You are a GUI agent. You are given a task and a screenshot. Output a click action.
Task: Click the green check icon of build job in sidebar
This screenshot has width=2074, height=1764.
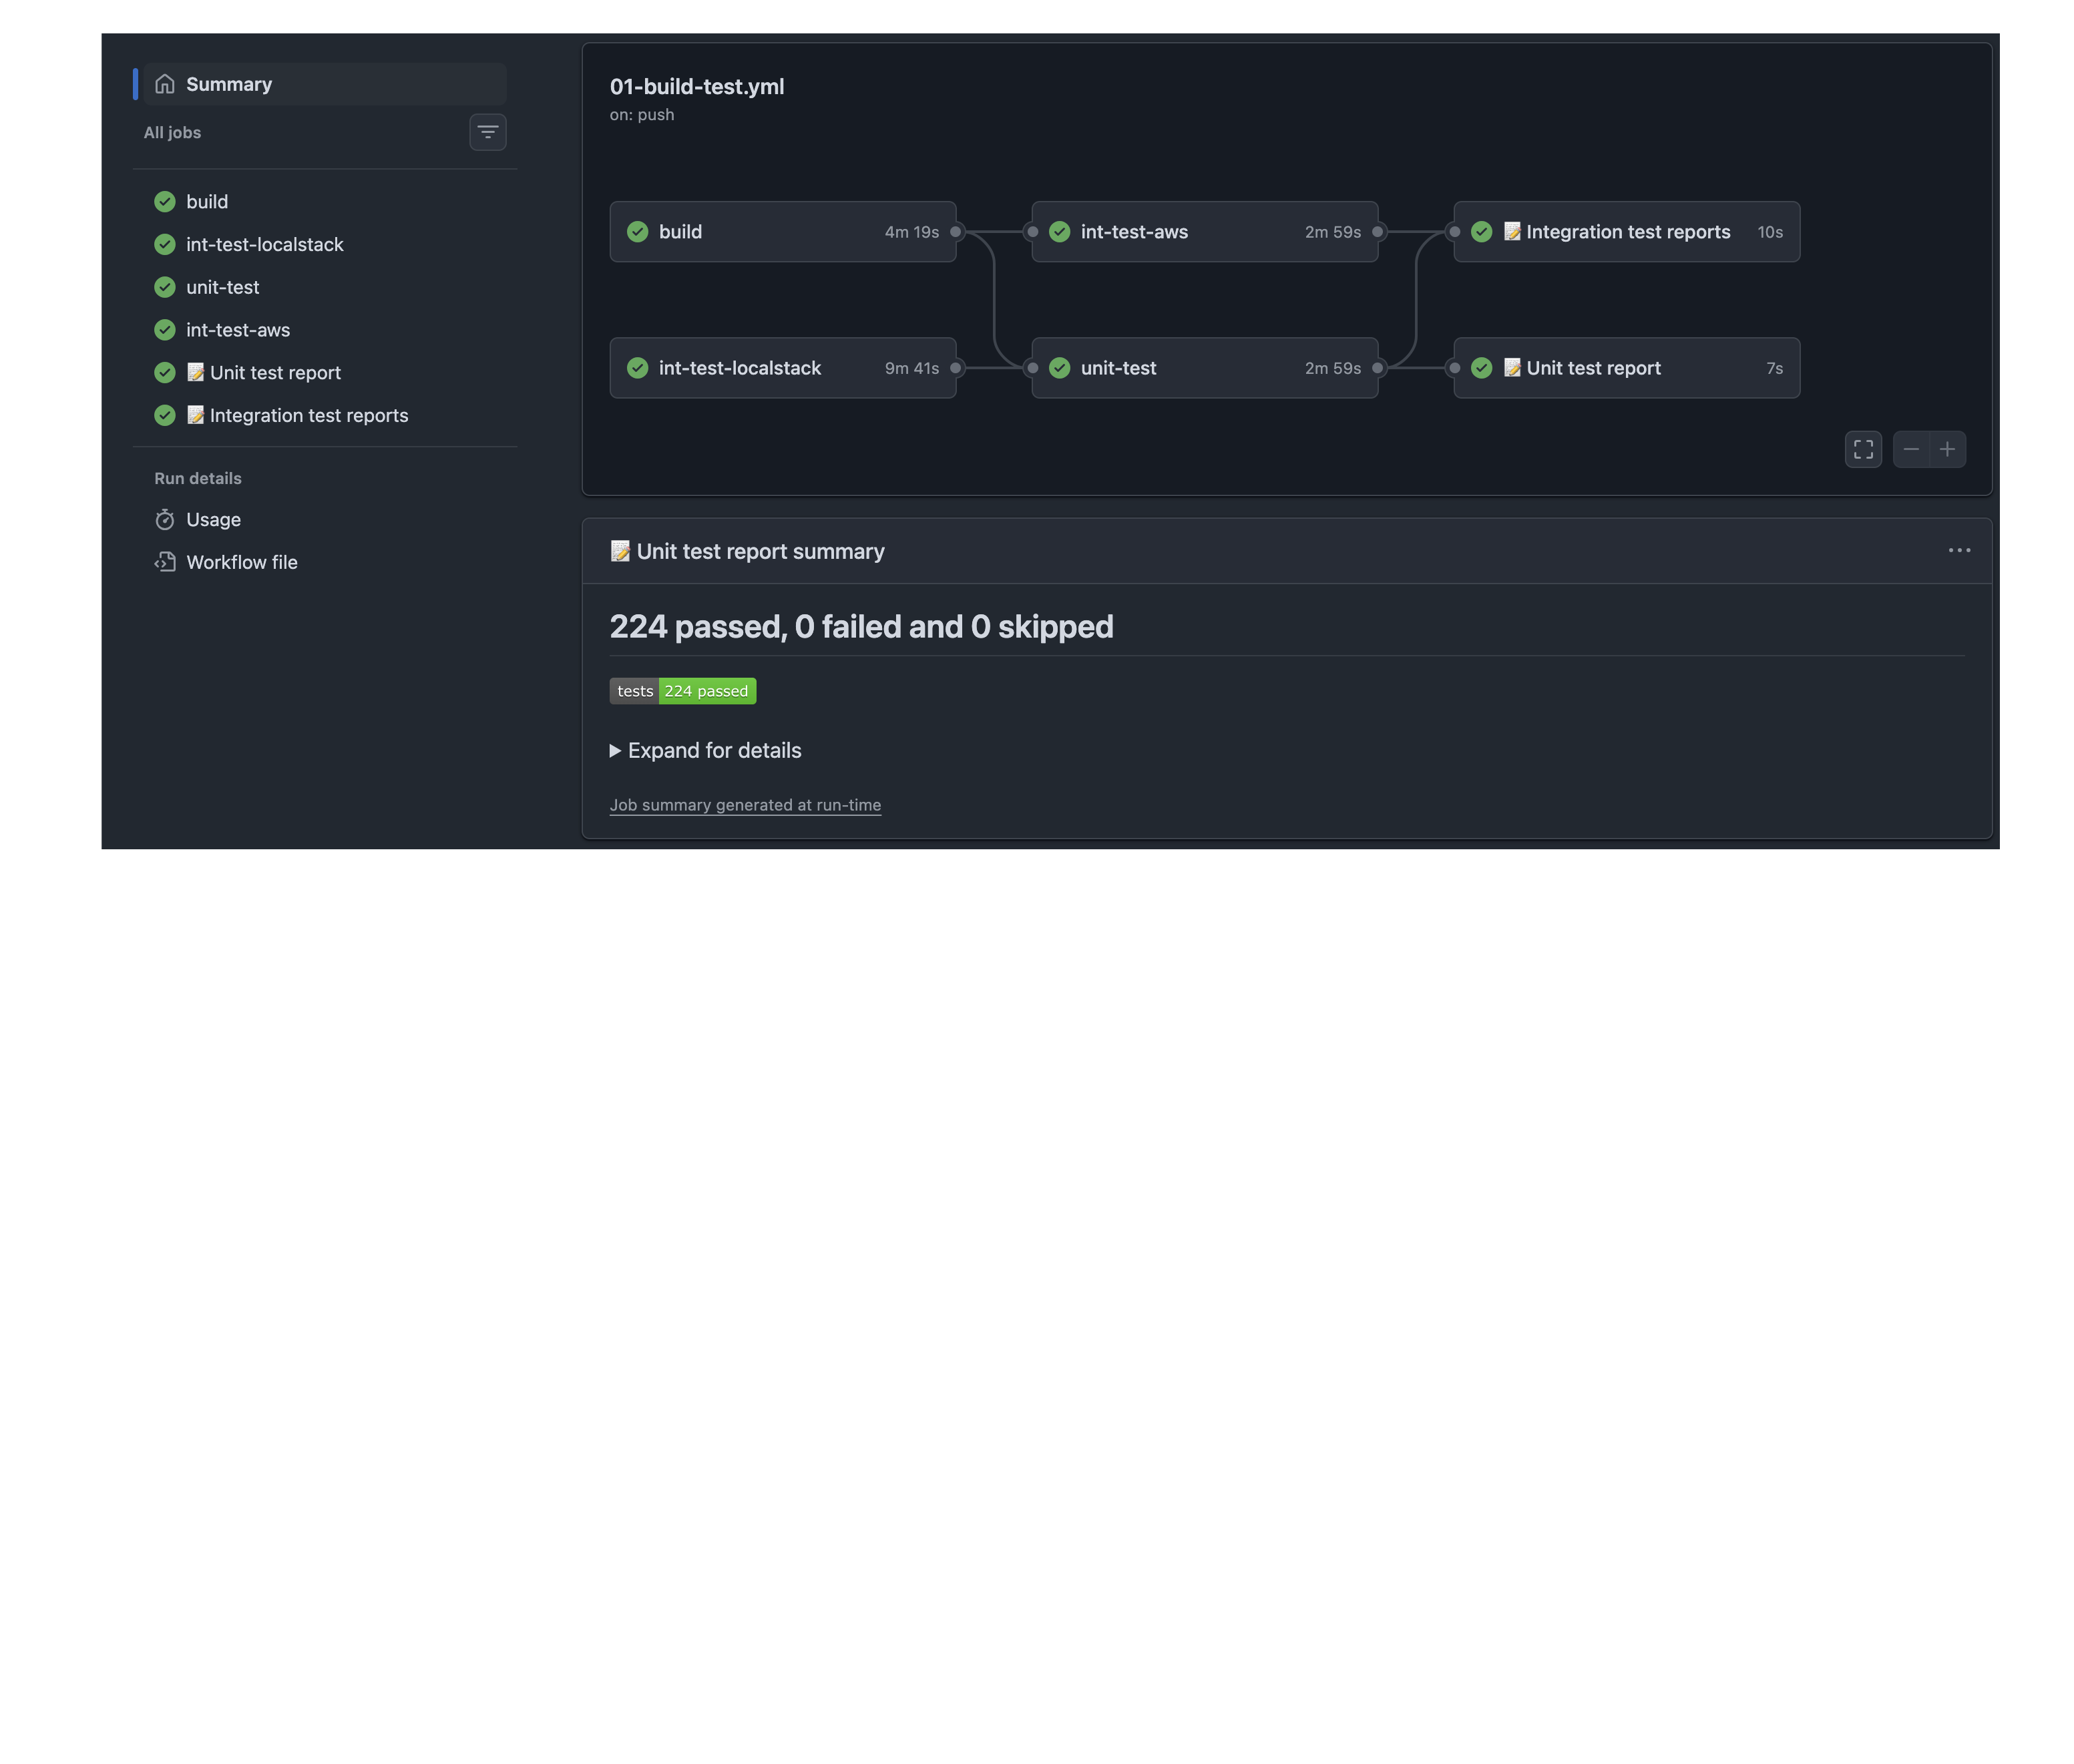click(165, 202)
